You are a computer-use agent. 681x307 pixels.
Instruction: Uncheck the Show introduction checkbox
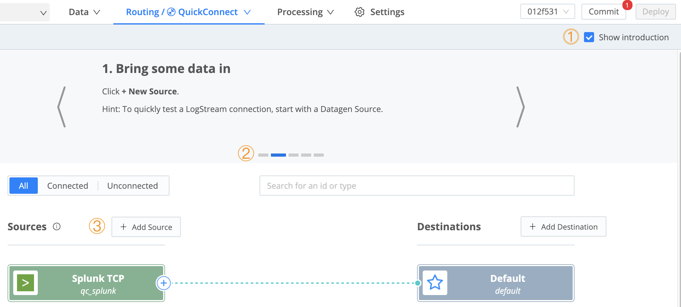pyautogui.click(x=589, y=37)
